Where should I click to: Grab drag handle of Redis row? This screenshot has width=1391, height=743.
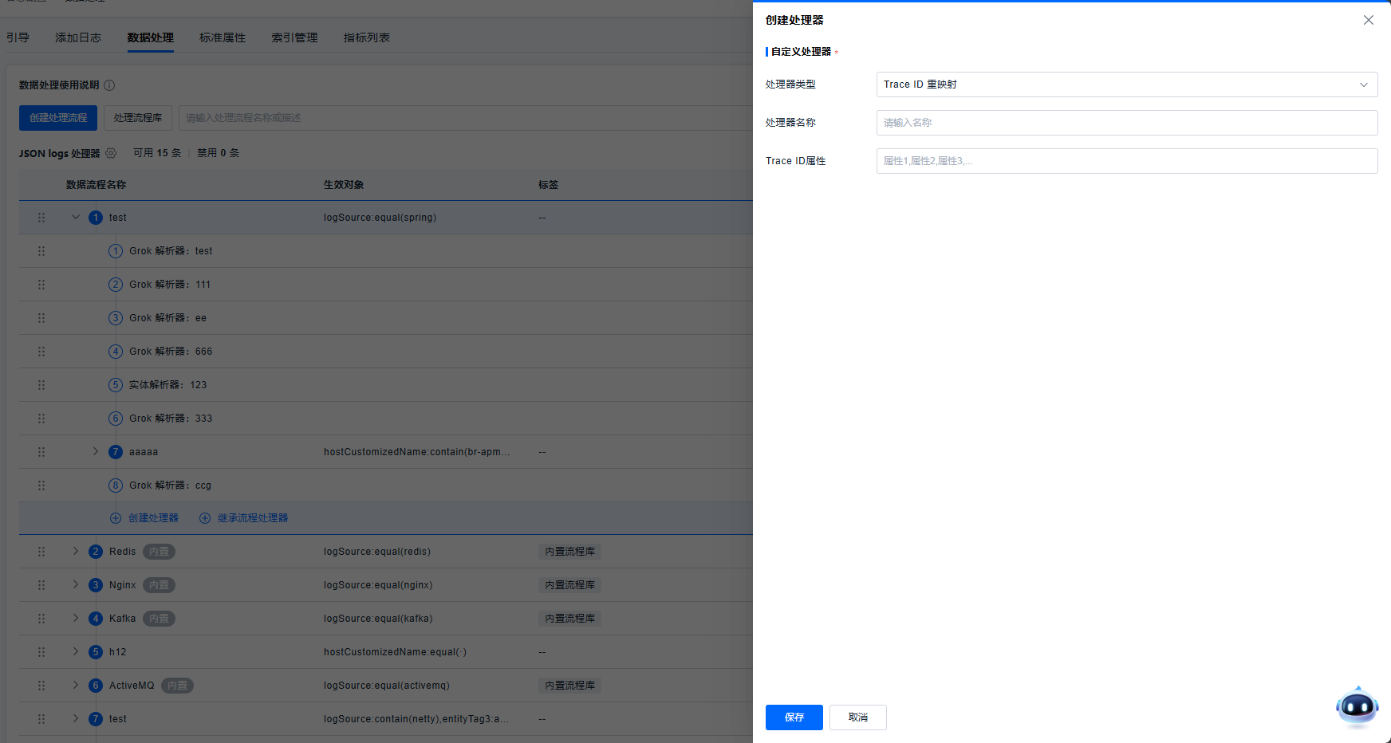point(41,552)
